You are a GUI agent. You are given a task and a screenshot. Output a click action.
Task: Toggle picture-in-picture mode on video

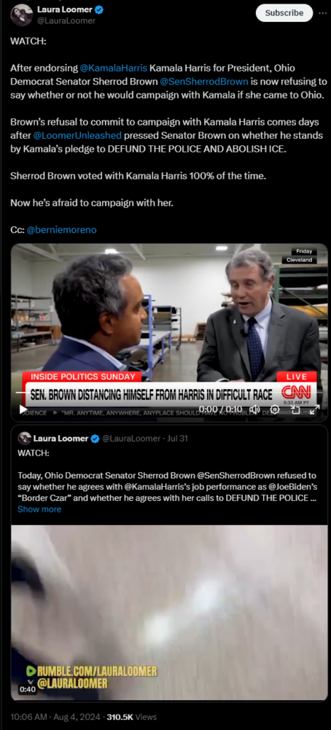pyautogui.click(x=295, y=410)
